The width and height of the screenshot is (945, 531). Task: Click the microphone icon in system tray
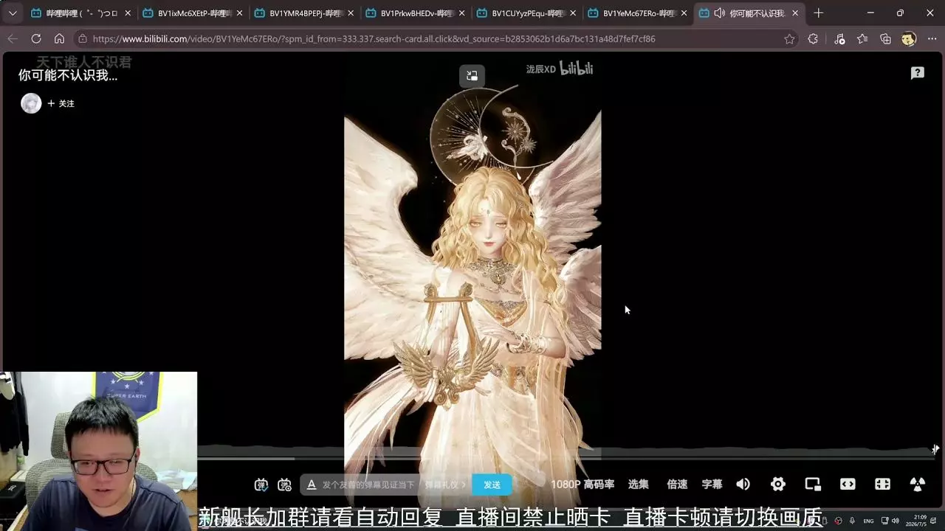click(x=851, y=521)
